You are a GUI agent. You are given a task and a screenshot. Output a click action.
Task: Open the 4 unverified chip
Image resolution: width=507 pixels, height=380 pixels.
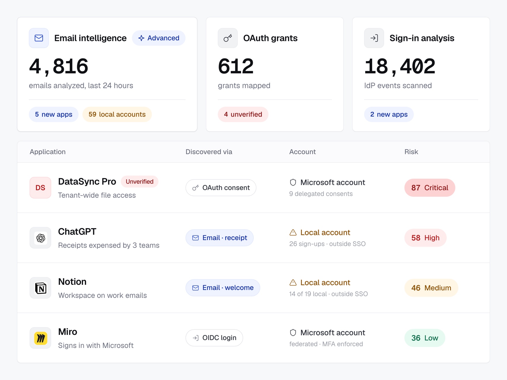(243, 114)
